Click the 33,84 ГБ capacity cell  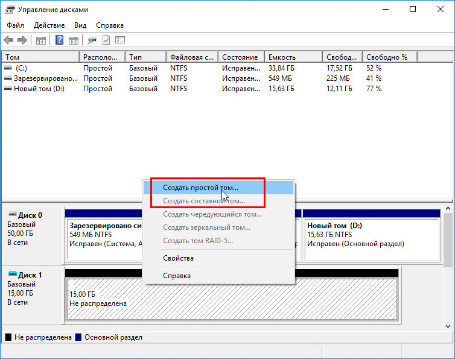(281, 68)
